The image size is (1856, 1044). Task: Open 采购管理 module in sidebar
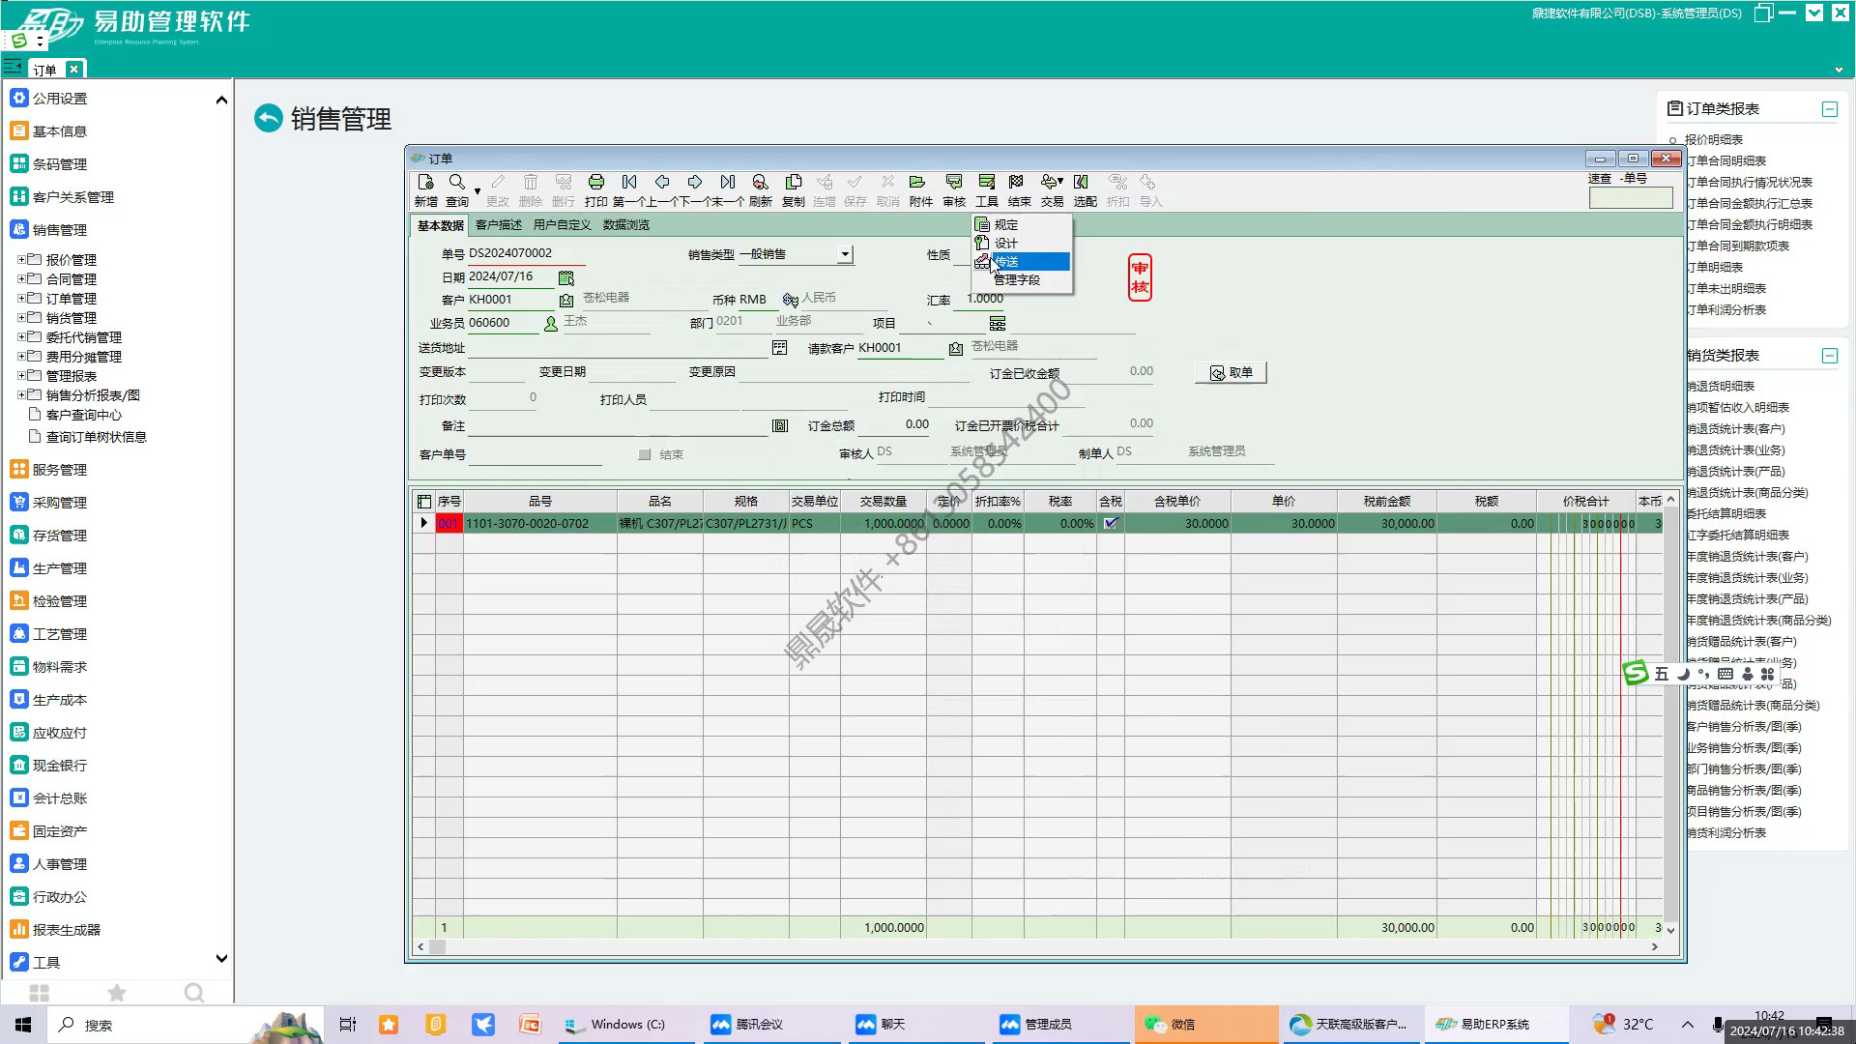60,503
